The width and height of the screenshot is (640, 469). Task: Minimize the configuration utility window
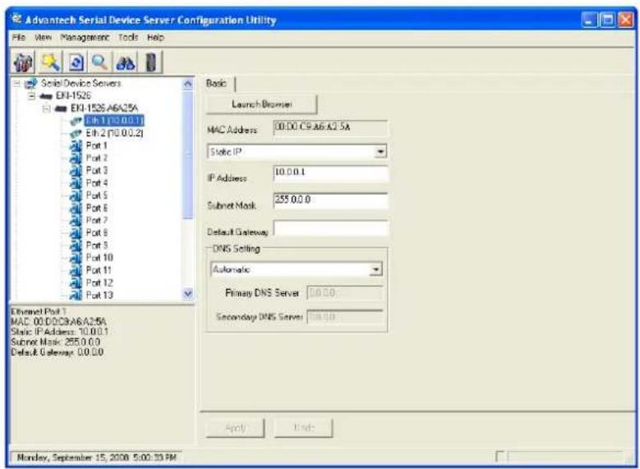click(x=589, y=20)
